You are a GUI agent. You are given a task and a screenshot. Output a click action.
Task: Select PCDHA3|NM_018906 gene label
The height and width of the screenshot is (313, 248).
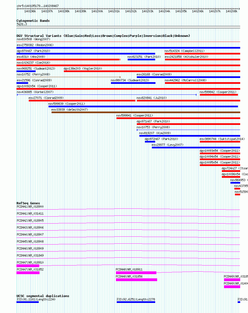(30, 227)
